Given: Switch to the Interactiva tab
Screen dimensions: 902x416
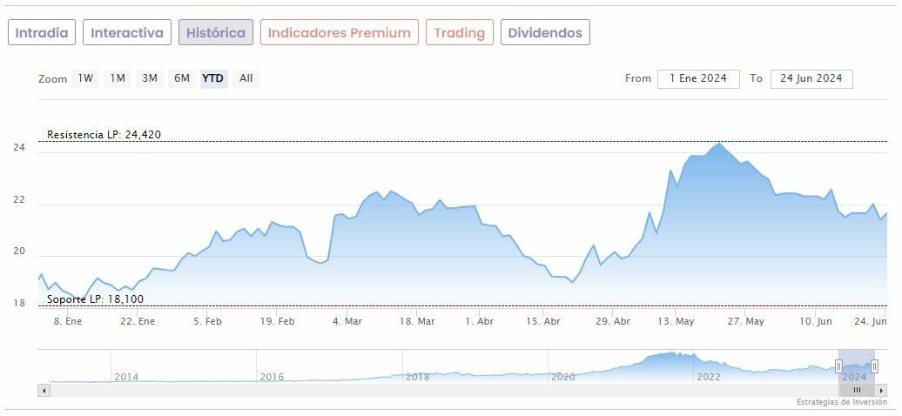Looking at the screenshot, I should [x=127, y=33].
